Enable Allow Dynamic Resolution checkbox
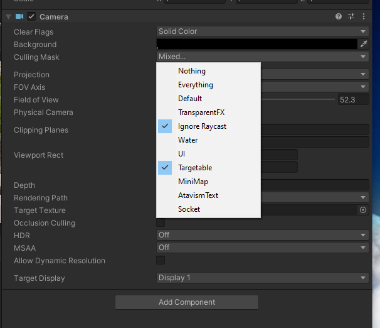This screenshot has width=380, height=328. point(161,260)
